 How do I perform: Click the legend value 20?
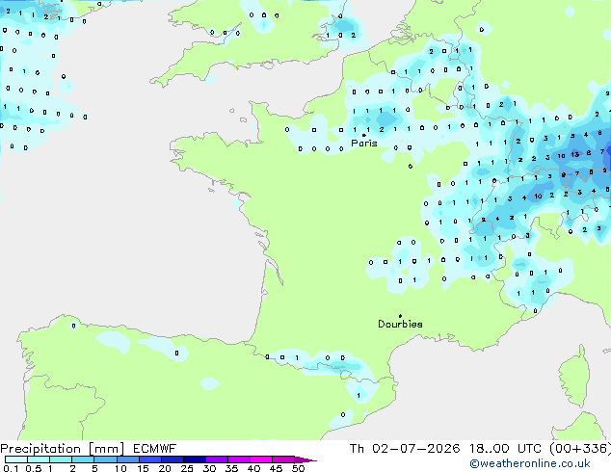click(165, 468)
